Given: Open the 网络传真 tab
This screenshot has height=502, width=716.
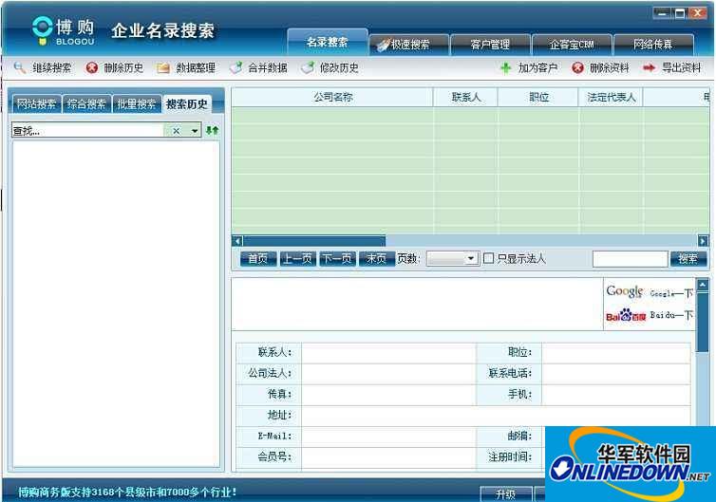Looking at the screenshot, I should pyautogui.click(x=653, y=45).
